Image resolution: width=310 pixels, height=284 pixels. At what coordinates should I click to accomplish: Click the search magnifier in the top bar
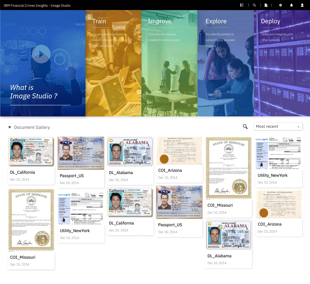pos(254,5)
